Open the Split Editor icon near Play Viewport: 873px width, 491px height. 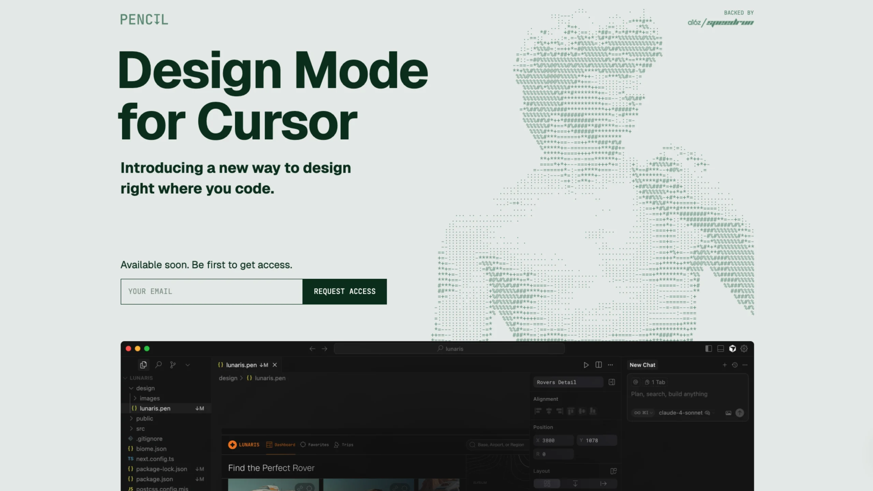(598, 365)
